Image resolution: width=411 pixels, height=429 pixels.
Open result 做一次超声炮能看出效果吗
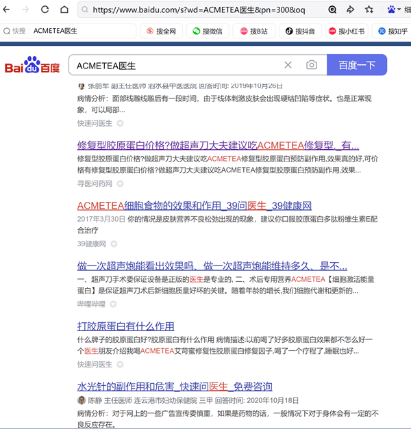pos(212,266)
